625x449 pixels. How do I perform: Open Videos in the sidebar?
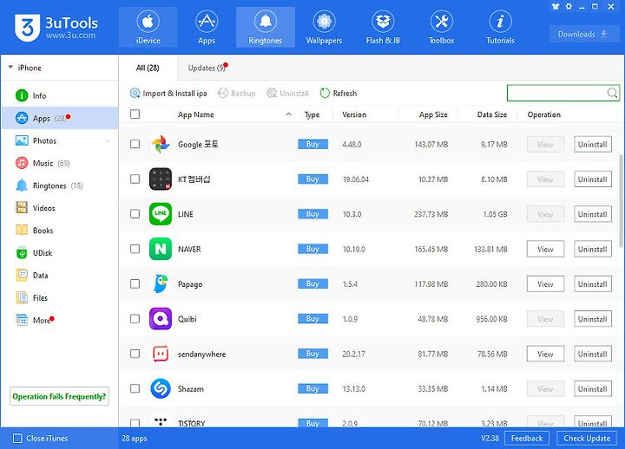60,208
